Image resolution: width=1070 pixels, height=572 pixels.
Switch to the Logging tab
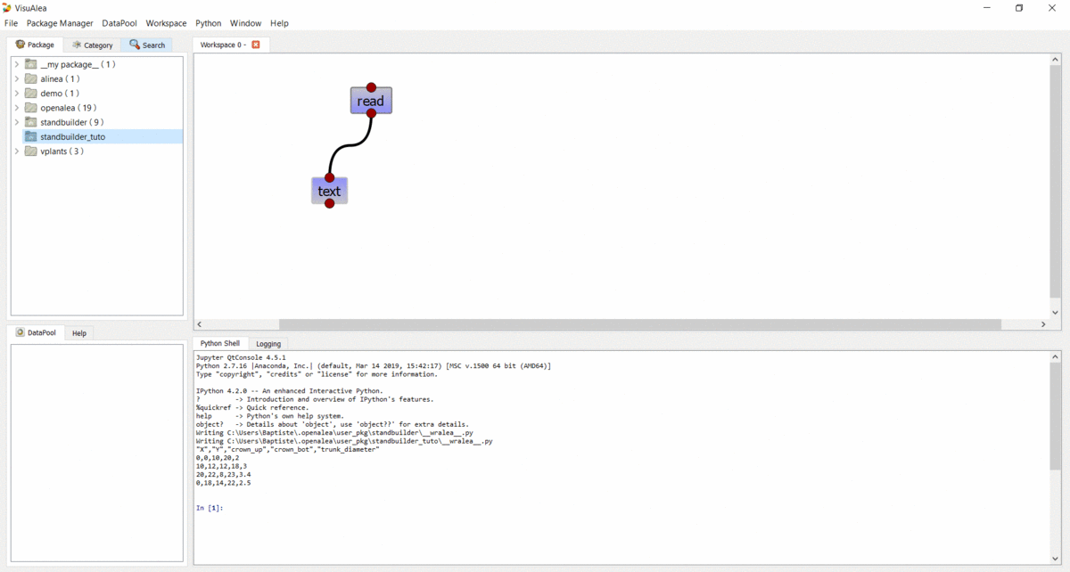268,344
